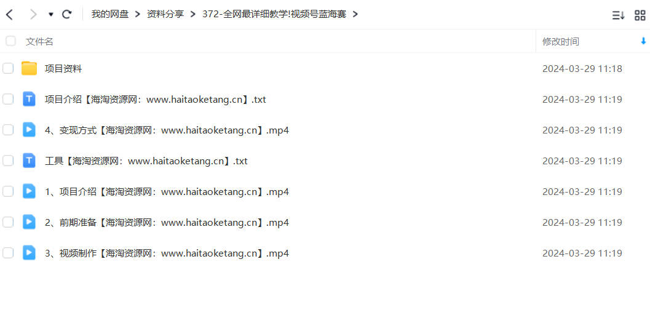The image size is (650, 323).
Task: Check the box for 3、视频制作 video
Action: (8, 252)
